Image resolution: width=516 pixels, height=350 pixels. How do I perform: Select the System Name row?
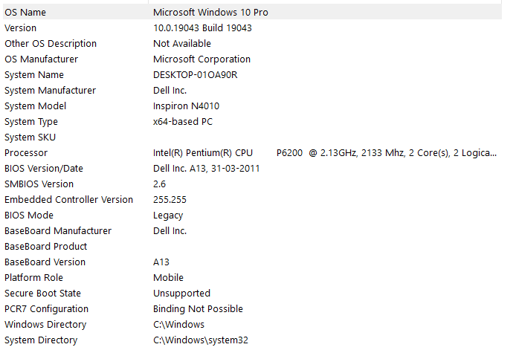(x=34, y=75)
